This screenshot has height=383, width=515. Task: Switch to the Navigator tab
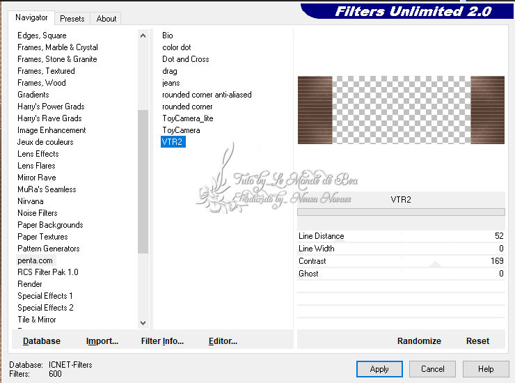click(x=31, y=17)
